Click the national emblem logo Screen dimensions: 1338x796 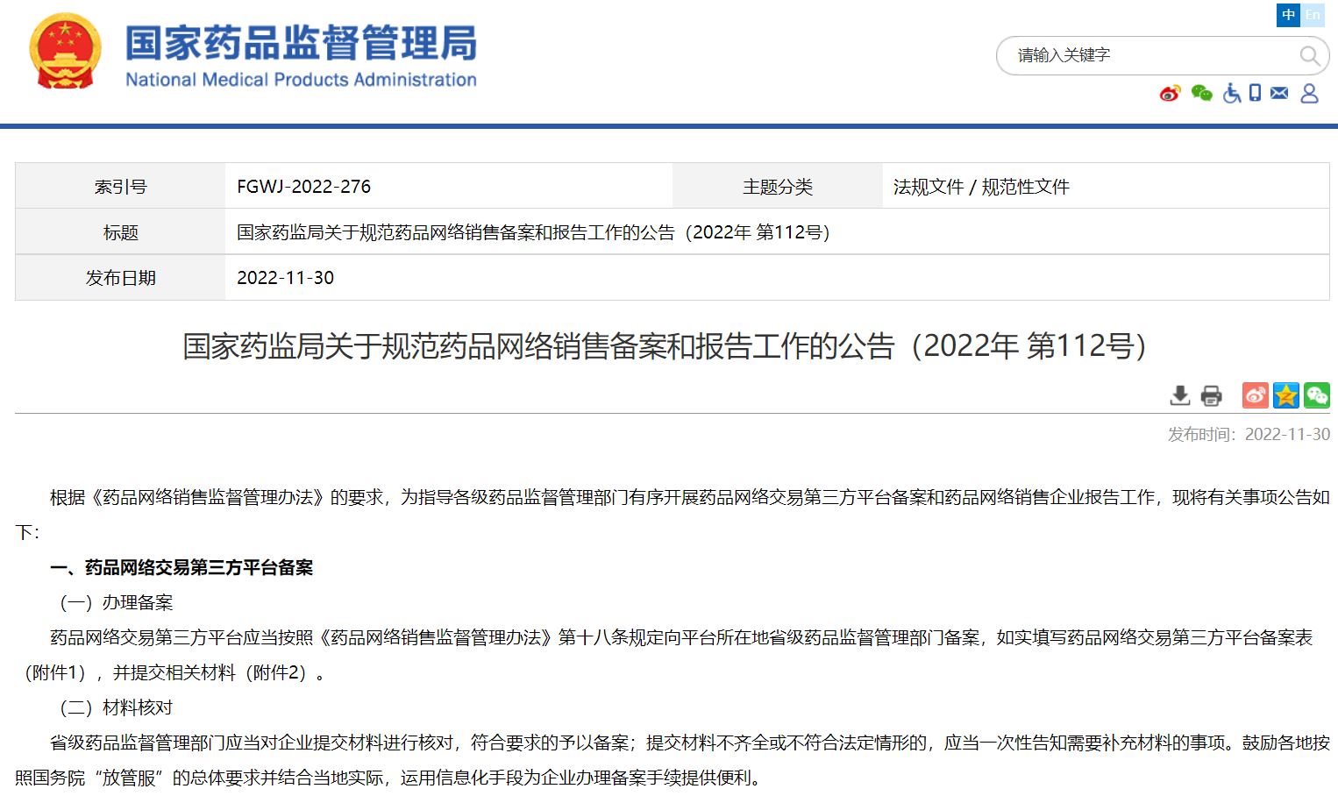[65, 52]
